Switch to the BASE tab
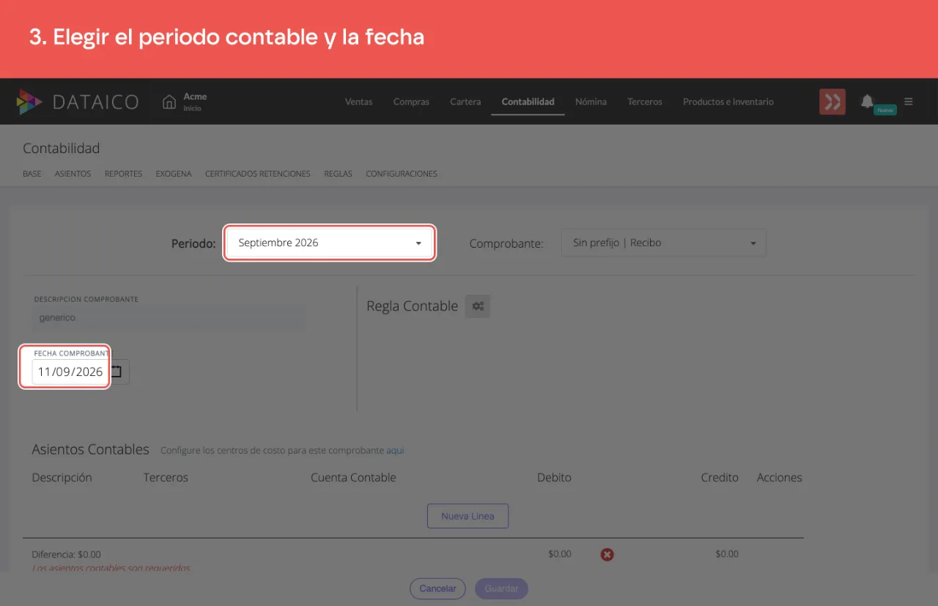Screen dimensions: 938x606 pyautogui.click(x=32, y=174)
